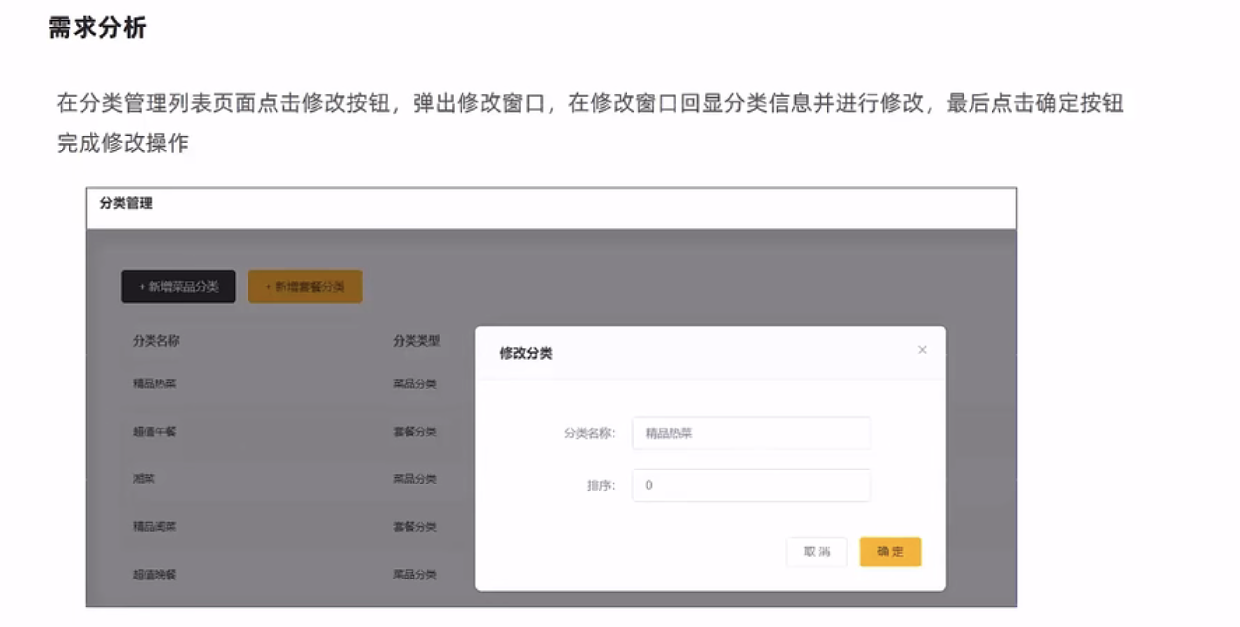Viewport: 1240px width, 627px height.
Task: Click the 需求分析 heading
Action: [97, 27]
